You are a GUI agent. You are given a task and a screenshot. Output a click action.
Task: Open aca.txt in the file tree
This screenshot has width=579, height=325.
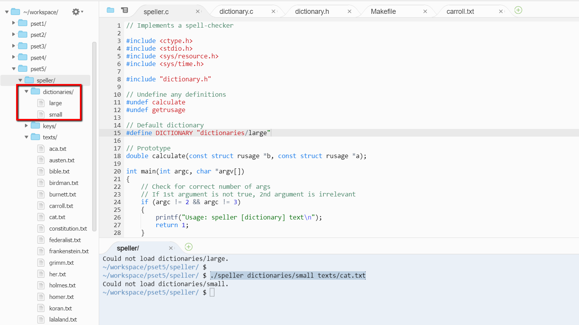coord(58,148)
